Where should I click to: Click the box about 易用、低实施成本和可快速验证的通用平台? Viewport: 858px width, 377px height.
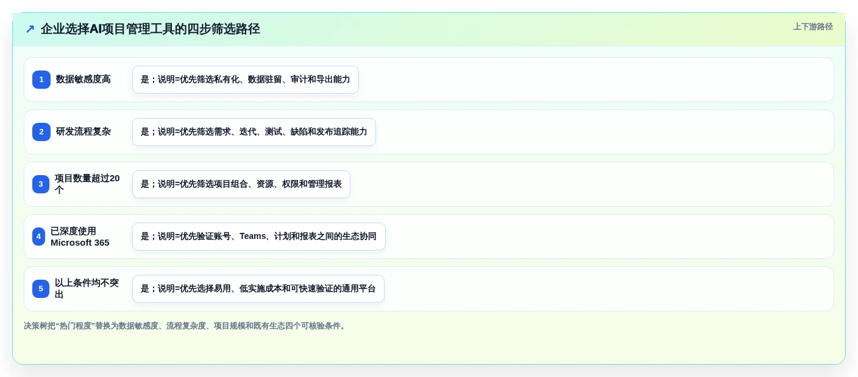(x=258, y=289)
